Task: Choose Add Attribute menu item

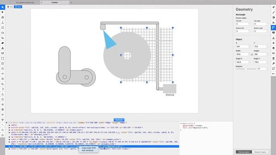Action: [x=88, y=150]
